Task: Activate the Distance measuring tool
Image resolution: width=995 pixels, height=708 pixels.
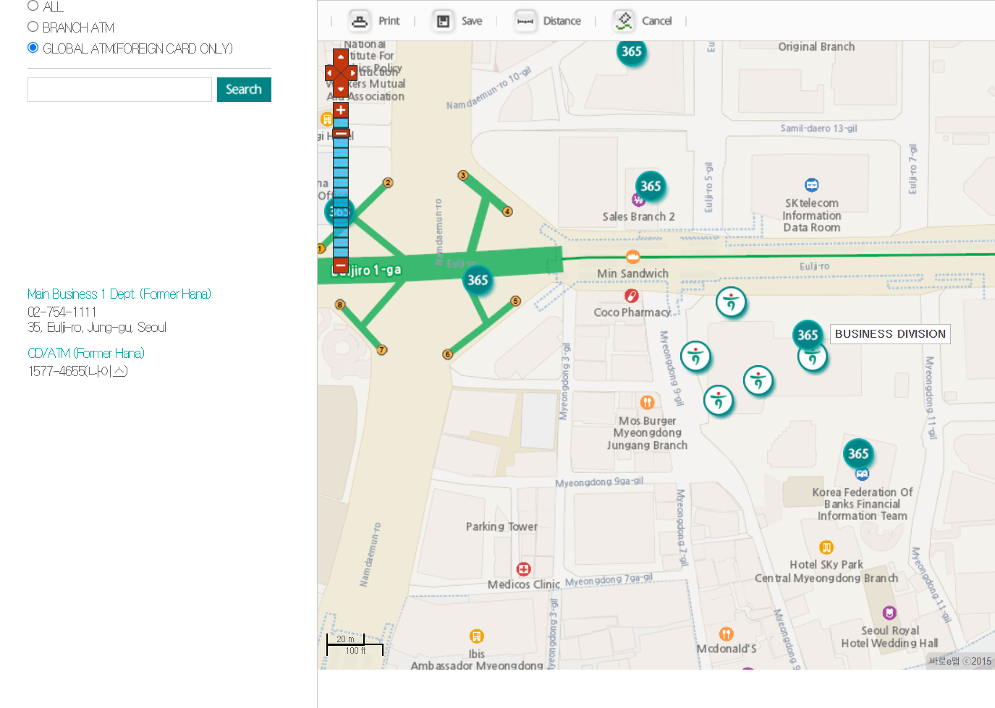Action: [548, 21]
